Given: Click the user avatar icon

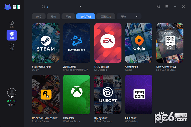Looking at the screenshot, I should (x=12, y=93).
